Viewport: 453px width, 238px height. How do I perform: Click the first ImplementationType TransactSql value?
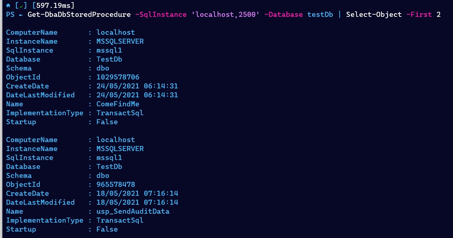coord(120,113)
